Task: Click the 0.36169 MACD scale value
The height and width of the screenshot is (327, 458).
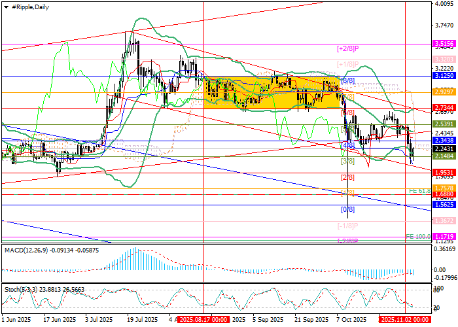Action: [444, 249]
